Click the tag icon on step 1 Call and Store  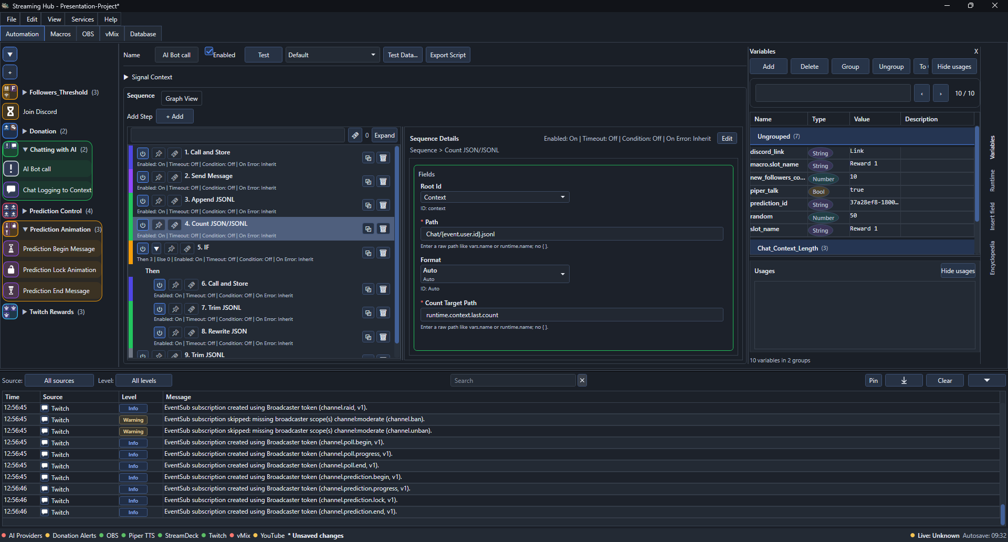(175, 153)
